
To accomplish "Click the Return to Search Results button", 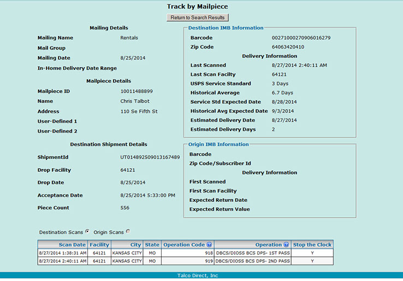I will click(x=197, y=17).
